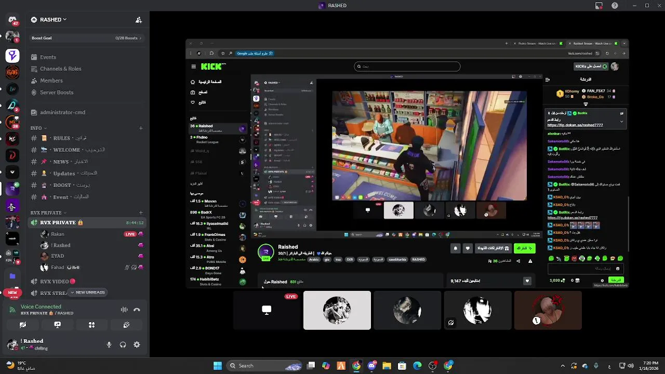
Task: Open Windows Start menu
Action: [218, 366]
